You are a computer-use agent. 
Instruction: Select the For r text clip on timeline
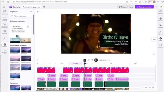pyautogui.click(x=111, y=75)
